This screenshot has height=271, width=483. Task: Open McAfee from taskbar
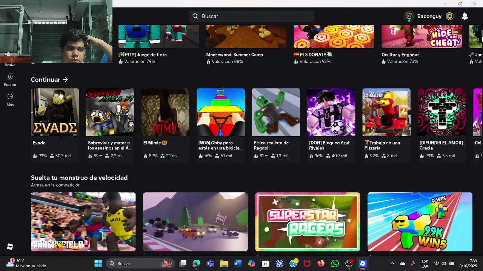307,263
